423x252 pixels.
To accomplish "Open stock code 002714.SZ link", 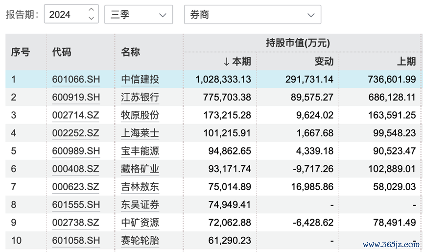I will [75, 115].
